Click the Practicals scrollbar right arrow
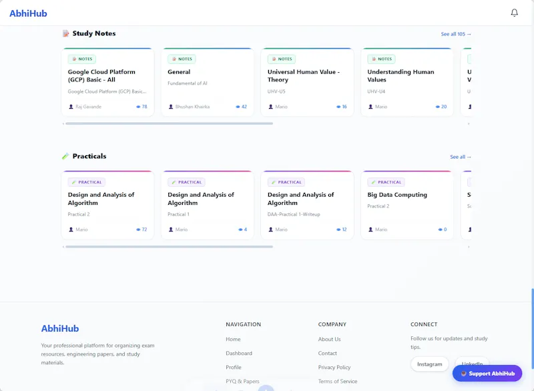Screen dimensions: 534x391 pos(469,247)
